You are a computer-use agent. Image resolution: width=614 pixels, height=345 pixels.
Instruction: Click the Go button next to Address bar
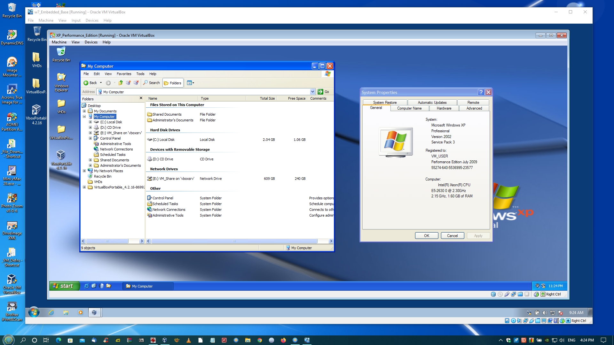324,92
